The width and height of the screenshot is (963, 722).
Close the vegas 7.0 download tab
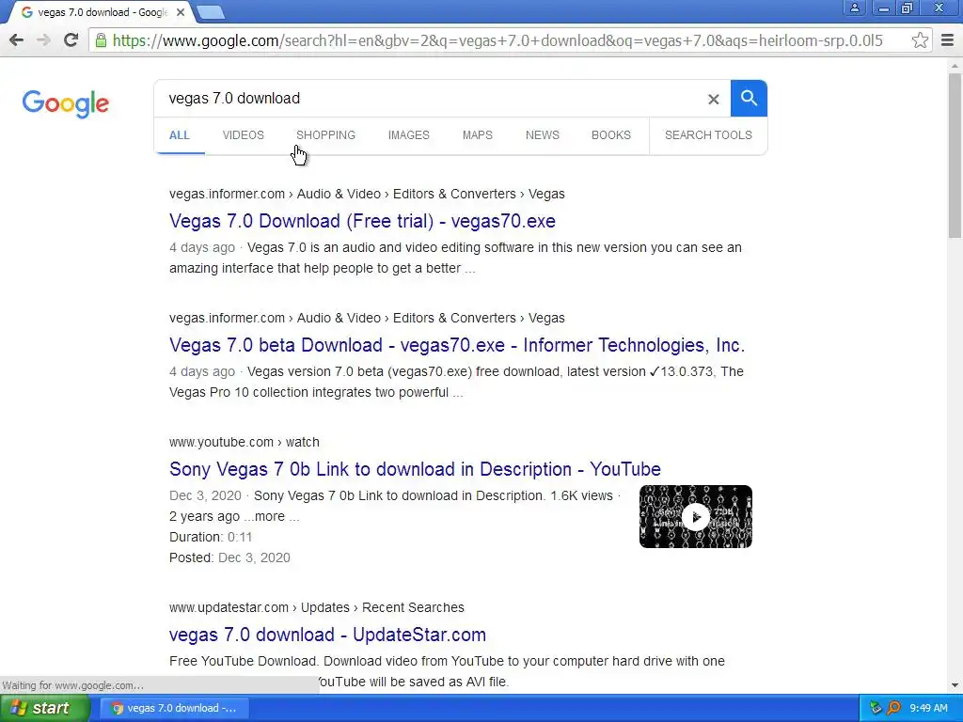point(181,11)
